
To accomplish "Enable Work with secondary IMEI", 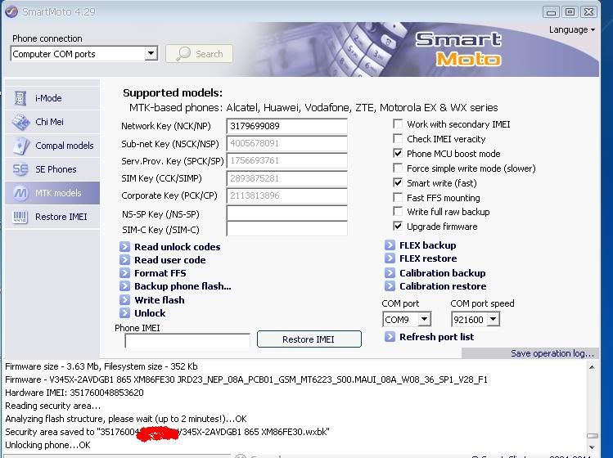I will pos(398,123).
